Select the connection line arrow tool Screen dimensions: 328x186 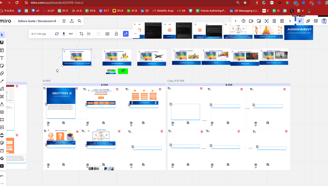pyautogui.click(x=2, y=81)
